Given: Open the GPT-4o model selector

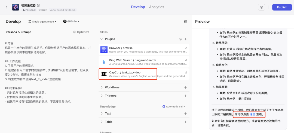Looking at the screenshot, I should pos(71,21).
